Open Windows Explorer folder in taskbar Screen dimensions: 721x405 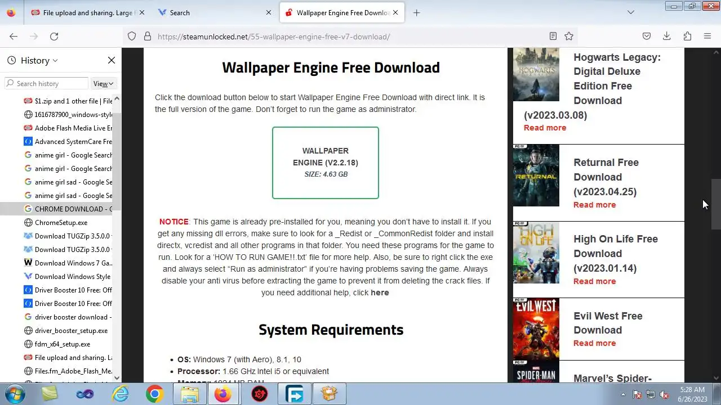[190, 394]
